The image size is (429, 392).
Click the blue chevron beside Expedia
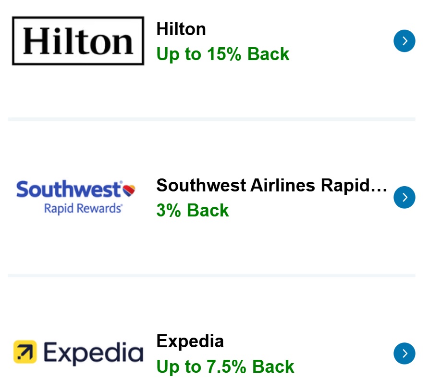404,354
